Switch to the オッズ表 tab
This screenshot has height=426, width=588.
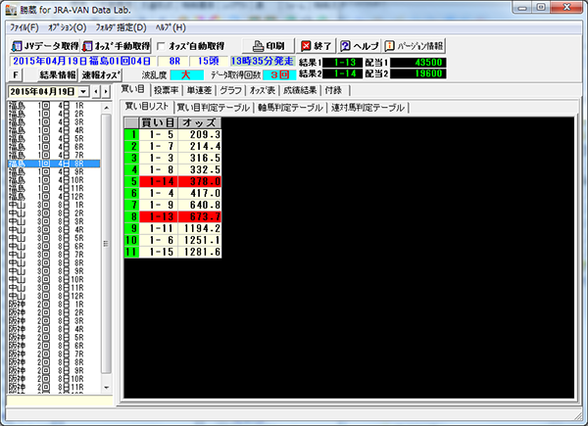263,90
